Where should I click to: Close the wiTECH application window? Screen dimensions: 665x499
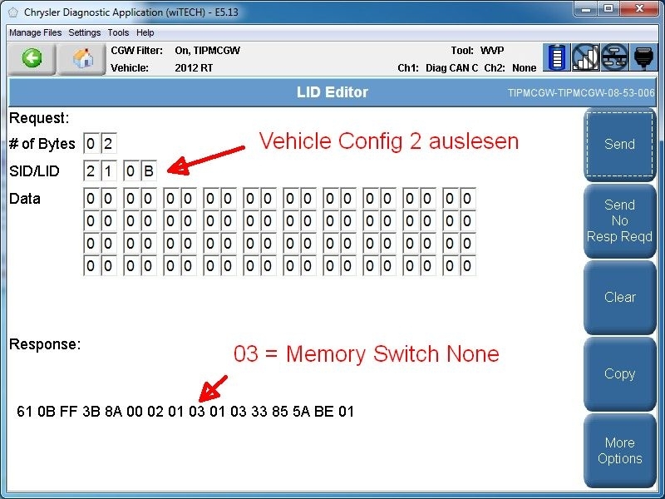click(640, 9)
